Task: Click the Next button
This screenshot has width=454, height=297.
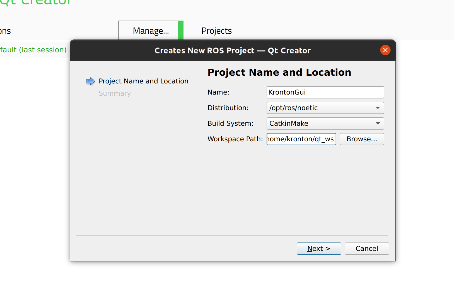Action: (319, 249)
